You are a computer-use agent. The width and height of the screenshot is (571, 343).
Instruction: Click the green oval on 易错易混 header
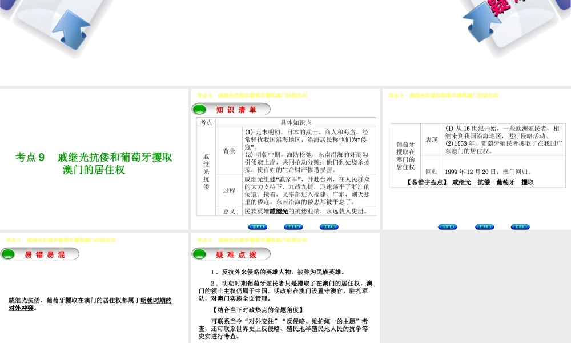point(8,254)
